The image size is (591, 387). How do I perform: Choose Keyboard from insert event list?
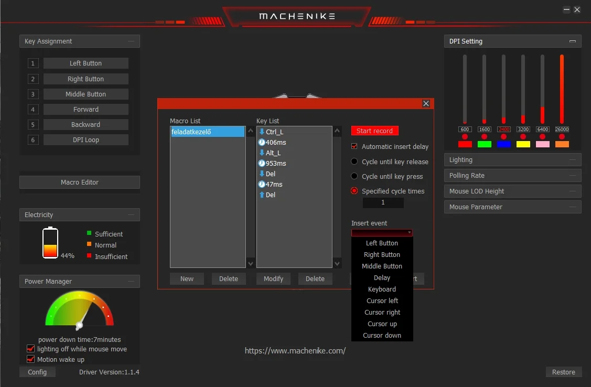[x=382, y=289]
